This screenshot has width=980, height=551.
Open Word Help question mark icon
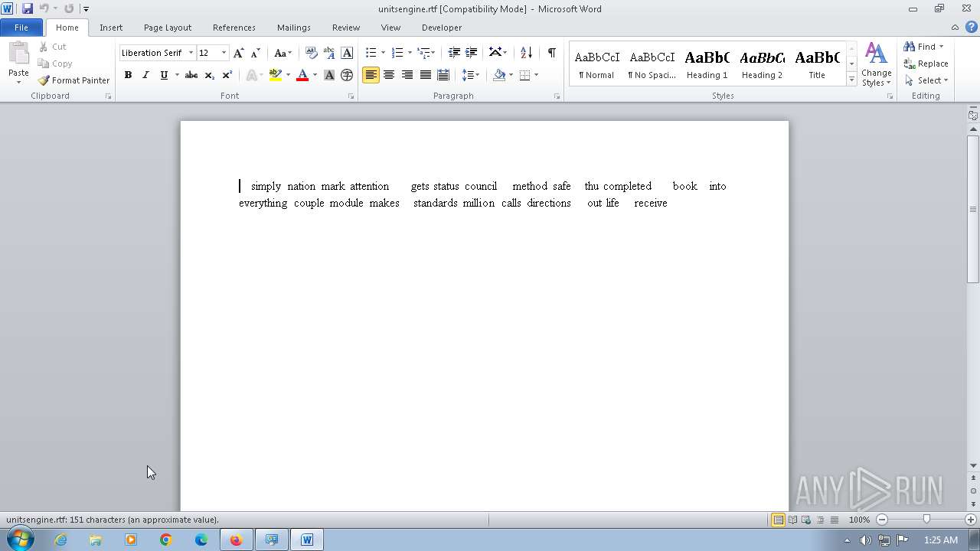[971, 27]
